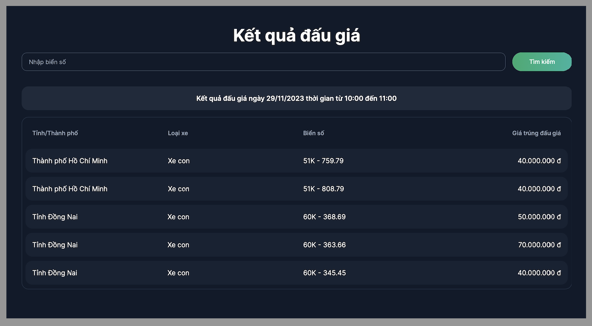Click the auction date banner for 29/11/2023
Image resolution: width=592 pixels, height=326 pixels.
pyautogui.click(x=296, y=98)
